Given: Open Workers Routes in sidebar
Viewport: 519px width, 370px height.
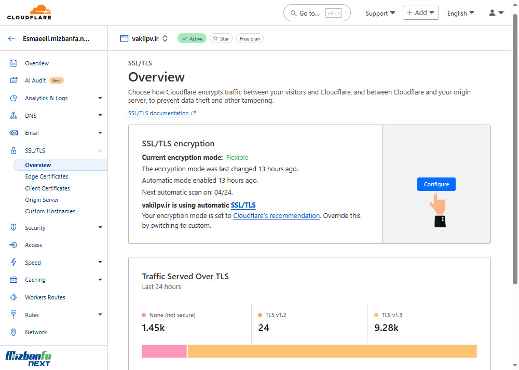Looking at the screenshot, I should (45, 297).
